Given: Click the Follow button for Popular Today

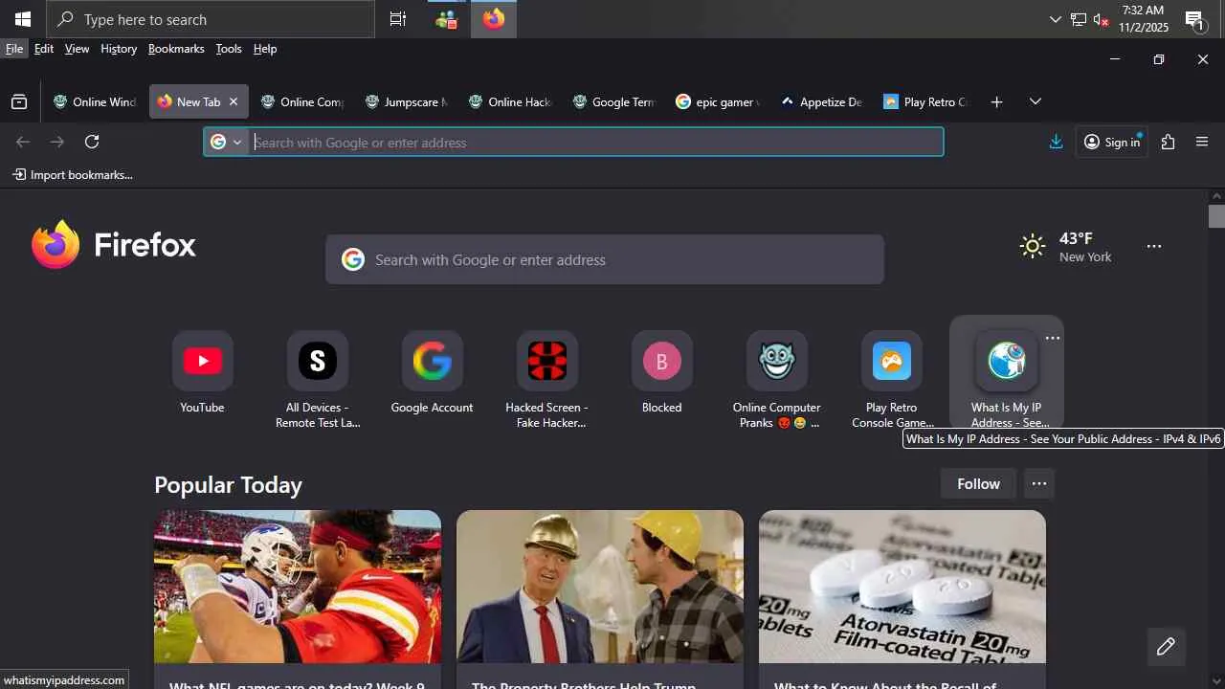Looking at the screenshot, I should 978,484.
